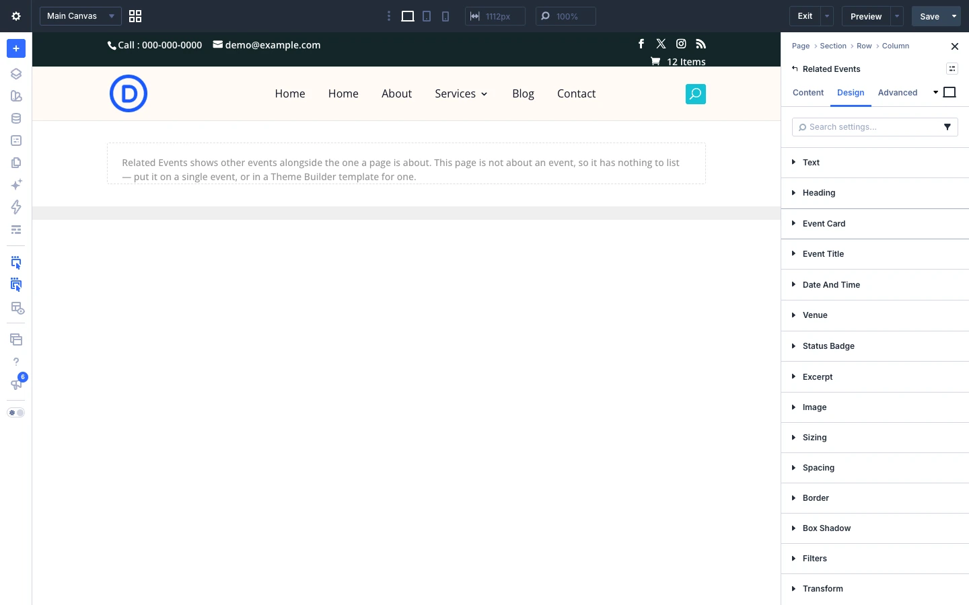Select desktop view icon in top bar
Image resolution: width=969 pixels, height=605 pixels.
[x=408, y=16]
